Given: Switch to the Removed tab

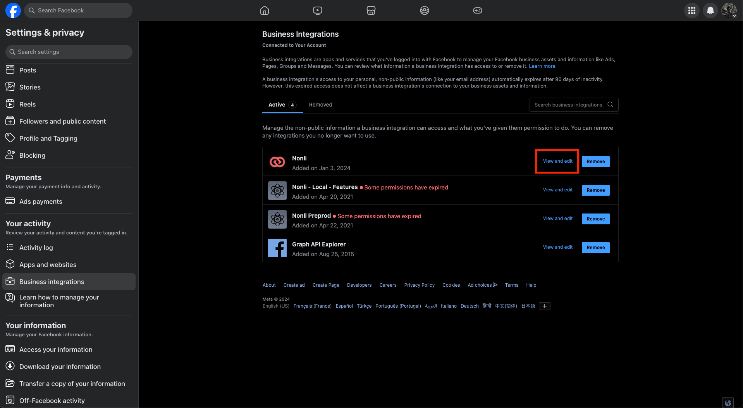Looking at the screenshot, I should click(320, 105).
